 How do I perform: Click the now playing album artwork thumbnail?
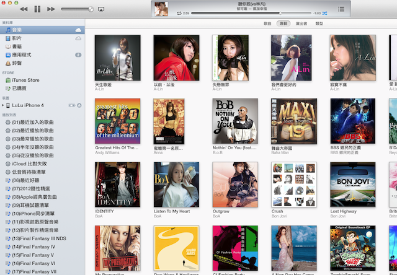tap(161, 9)
